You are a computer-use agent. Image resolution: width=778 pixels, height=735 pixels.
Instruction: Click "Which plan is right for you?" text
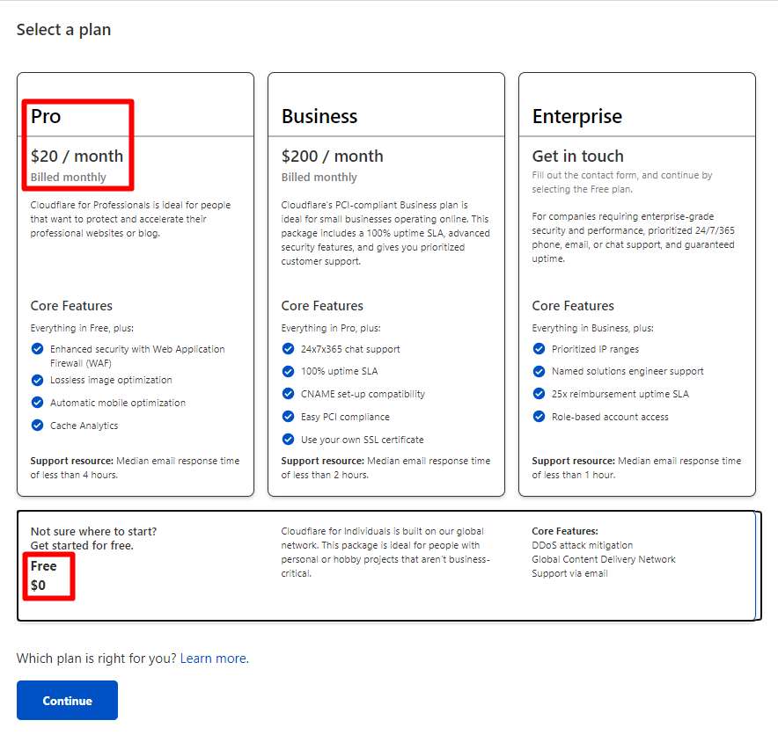coord(97,659)
